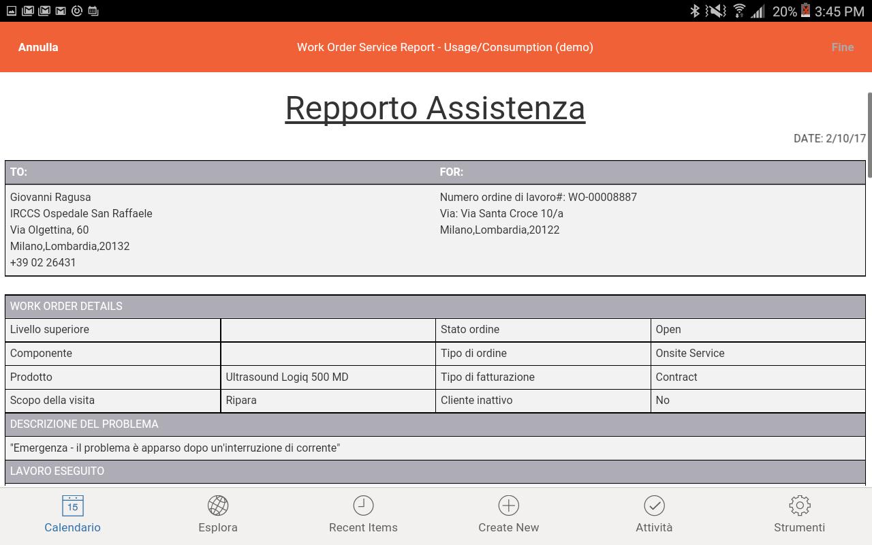Click the TO: section header
872x545 pixels.
18,172
